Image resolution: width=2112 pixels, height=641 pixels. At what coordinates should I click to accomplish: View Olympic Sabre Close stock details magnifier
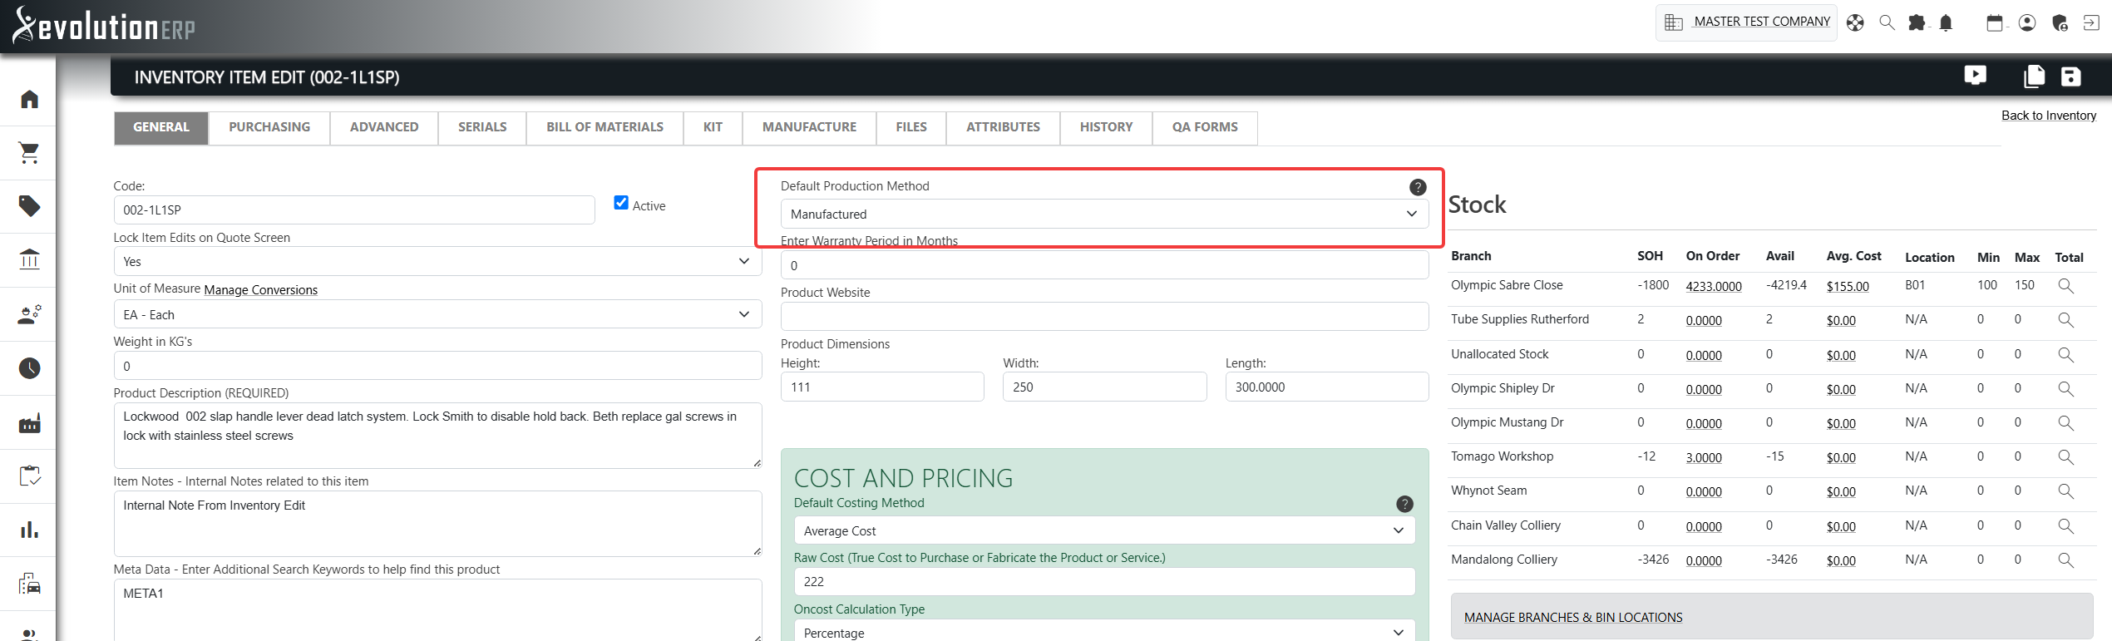(2065, 286)
